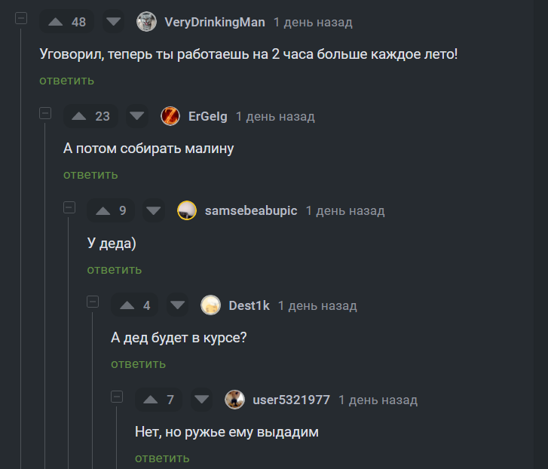Open user5321977's profile name

[291, 400]
